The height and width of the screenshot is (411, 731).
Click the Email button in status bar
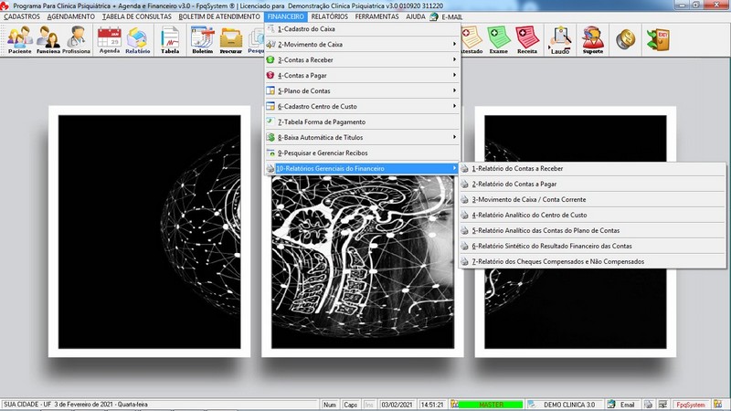click(627, 404)
